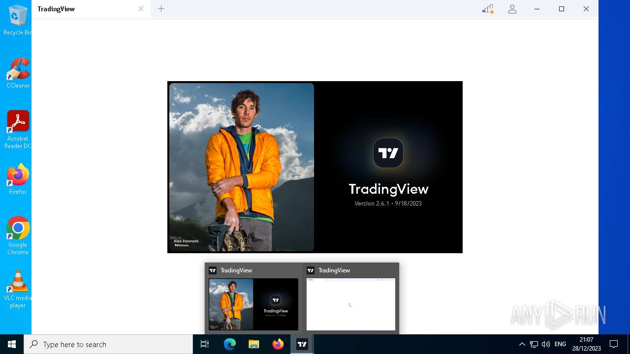Viewport: 630px width, 354px height.
Task: Open the clock showing 21:07
Action: [x=586, y=344]
